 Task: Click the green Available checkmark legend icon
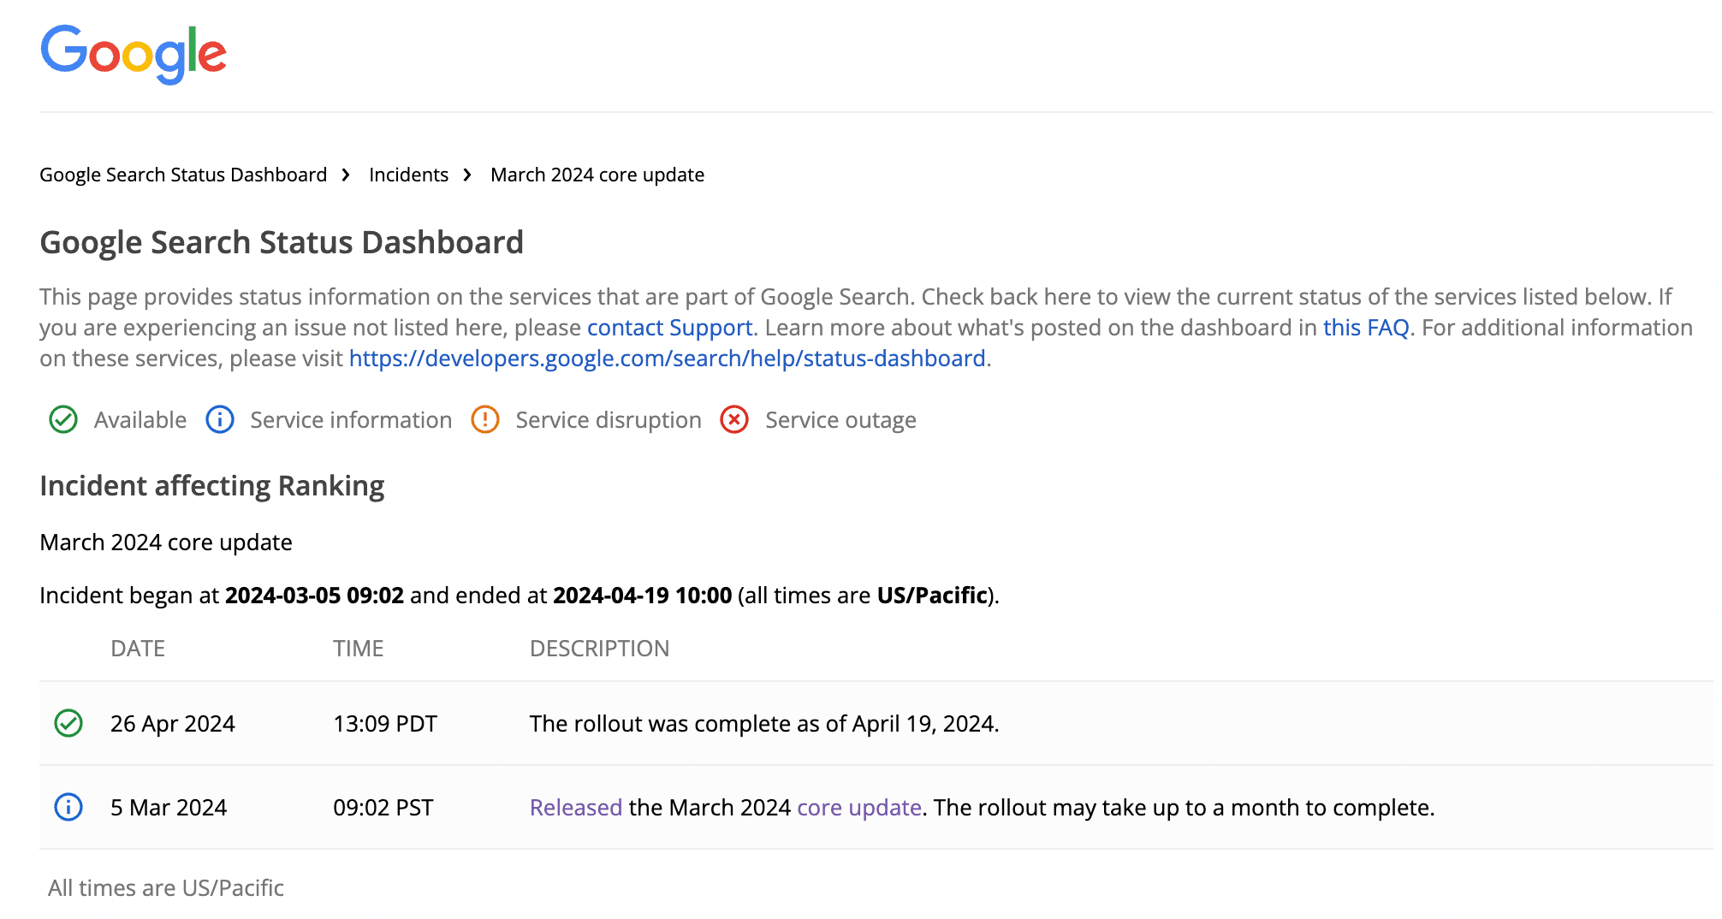tap(63, 420)
